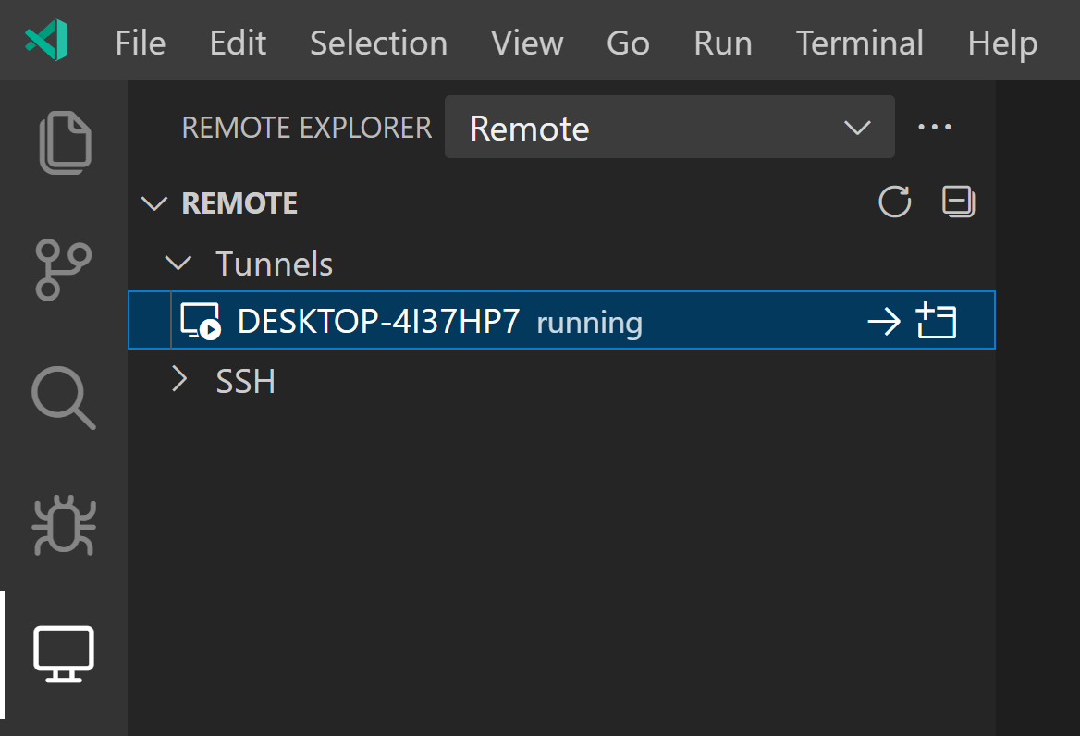Click the Remote Explorer monitor icon
This screenshot has width=1080, height=736.
coord(63,653)
